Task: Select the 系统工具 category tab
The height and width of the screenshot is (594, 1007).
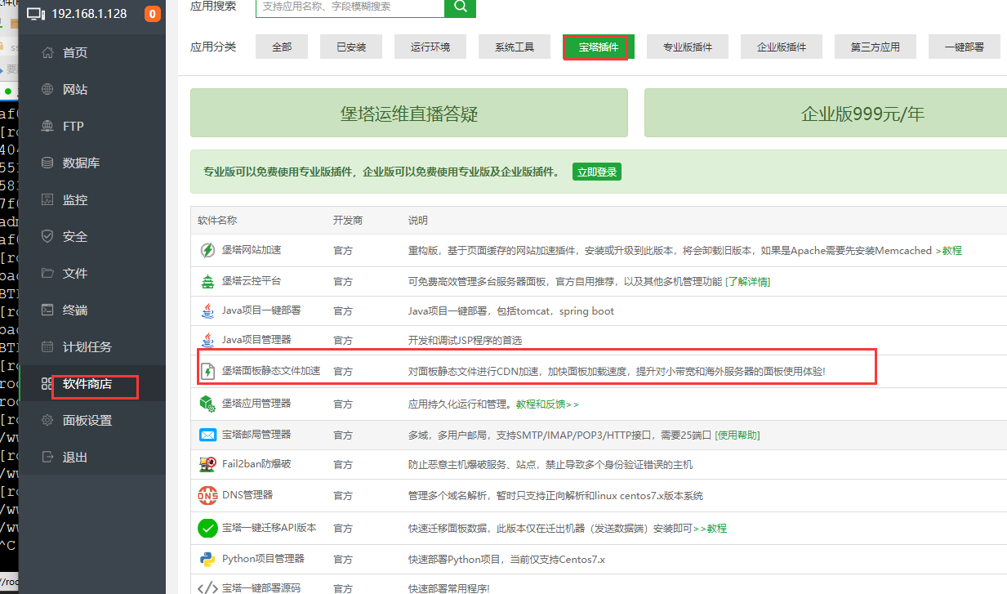Action: click(x=515, y=47)
